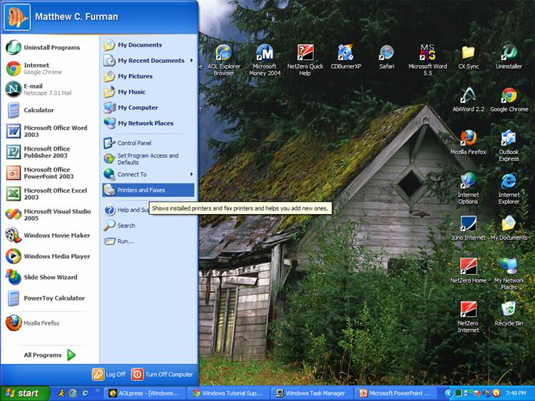This screenshot has height=401, width=535.
Task: Open NetZero Home desktop shortcut
Action: pyautogui.click(x=468, y=271)
